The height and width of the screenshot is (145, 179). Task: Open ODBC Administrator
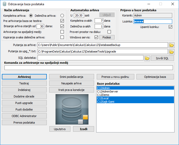[x=24, y=116]
